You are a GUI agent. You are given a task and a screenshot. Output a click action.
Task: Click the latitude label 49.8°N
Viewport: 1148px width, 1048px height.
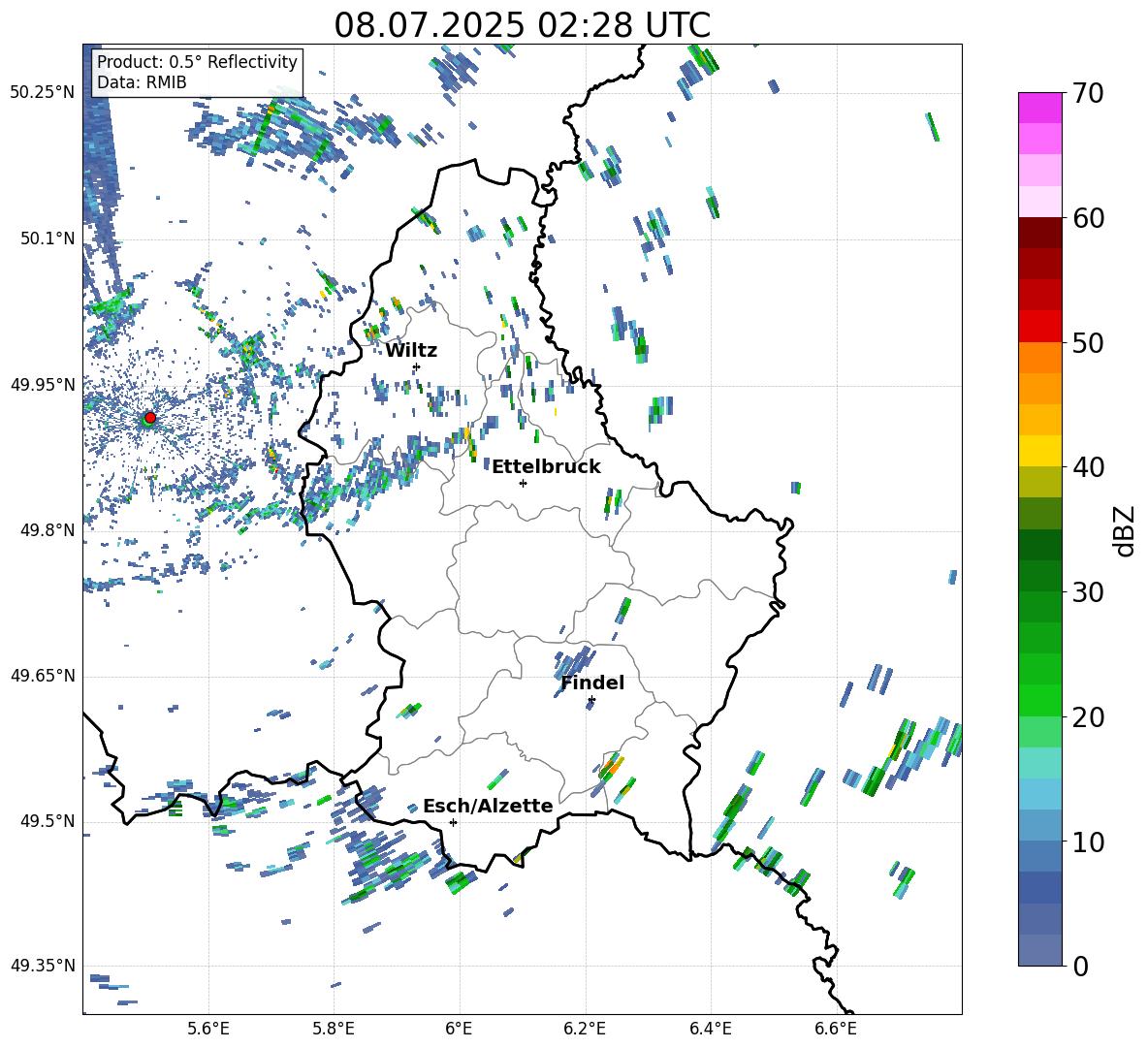48,530
